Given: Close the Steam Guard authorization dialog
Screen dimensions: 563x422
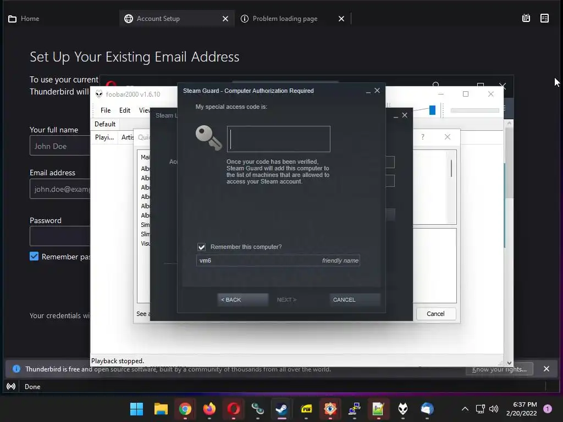Looking at the screenshot, I should 377,91.
